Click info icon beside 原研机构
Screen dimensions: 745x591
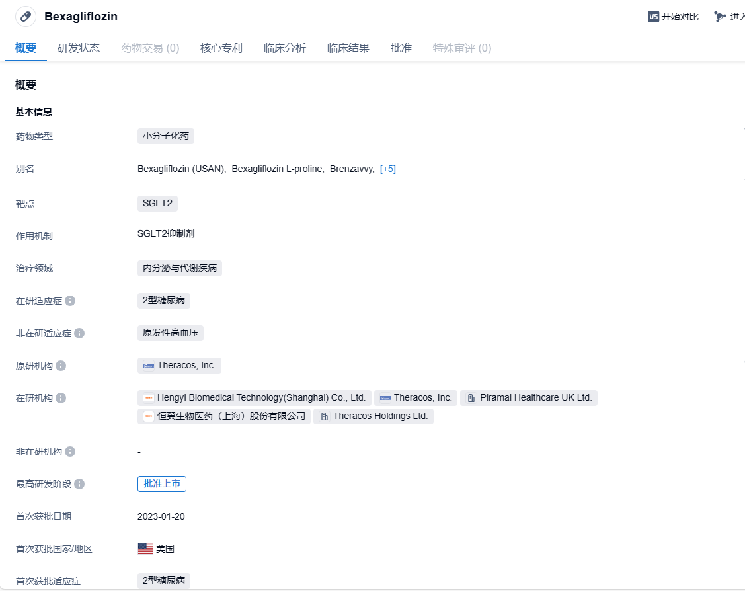coord(61,366)
